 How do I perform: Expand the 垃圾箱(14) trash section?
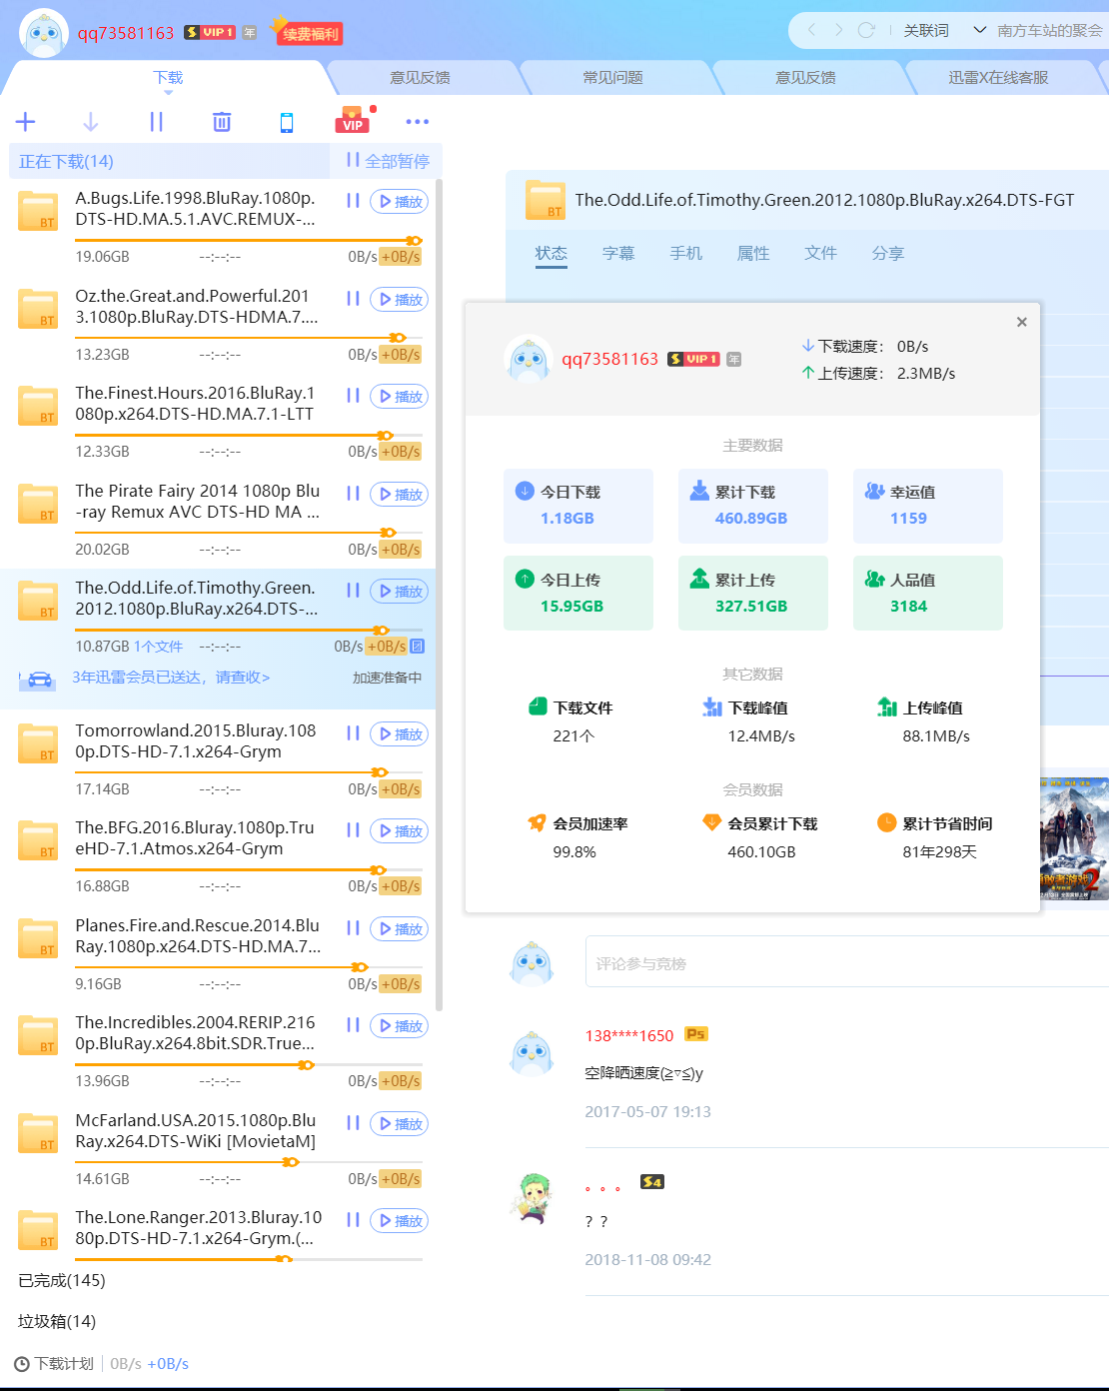[57, 1321]
